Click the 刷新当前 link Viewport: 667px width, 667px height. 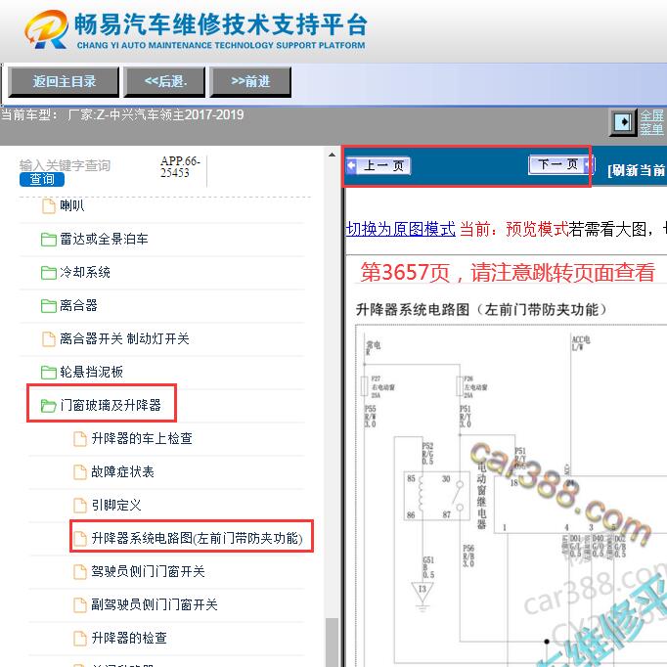point(637,170)
